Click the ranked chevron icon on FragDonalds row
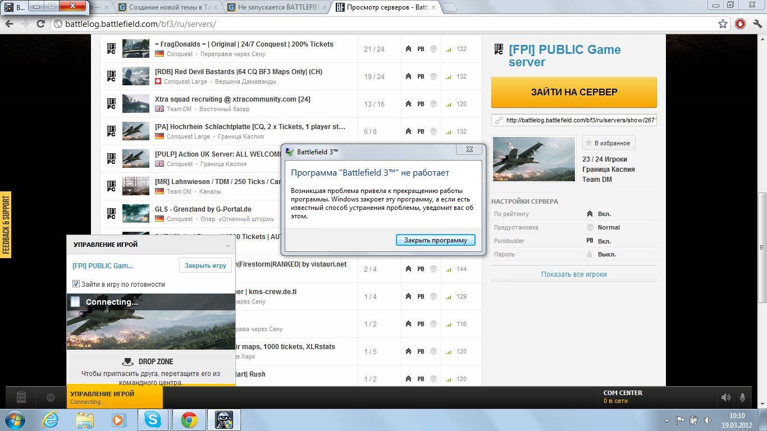Viewport: 767px width, 431px height. coord(408,49)
